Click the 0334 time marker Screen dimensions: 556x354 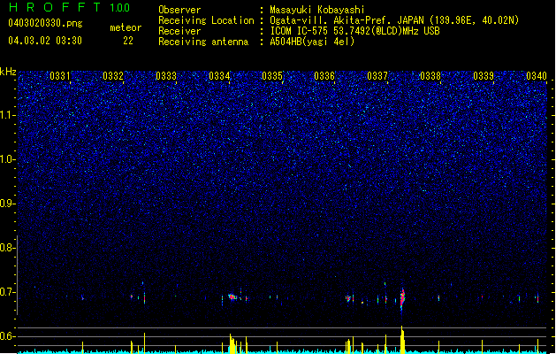[x=219, y=76]
